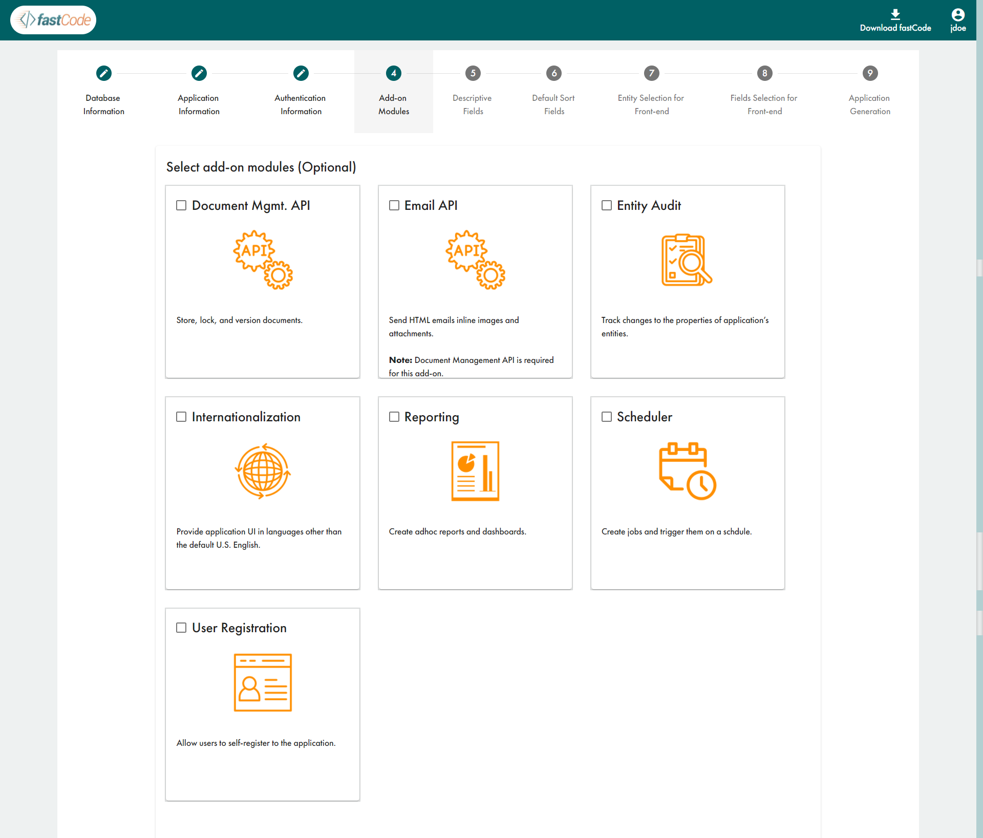Select the Reporting module checkbox

[394, 417]
